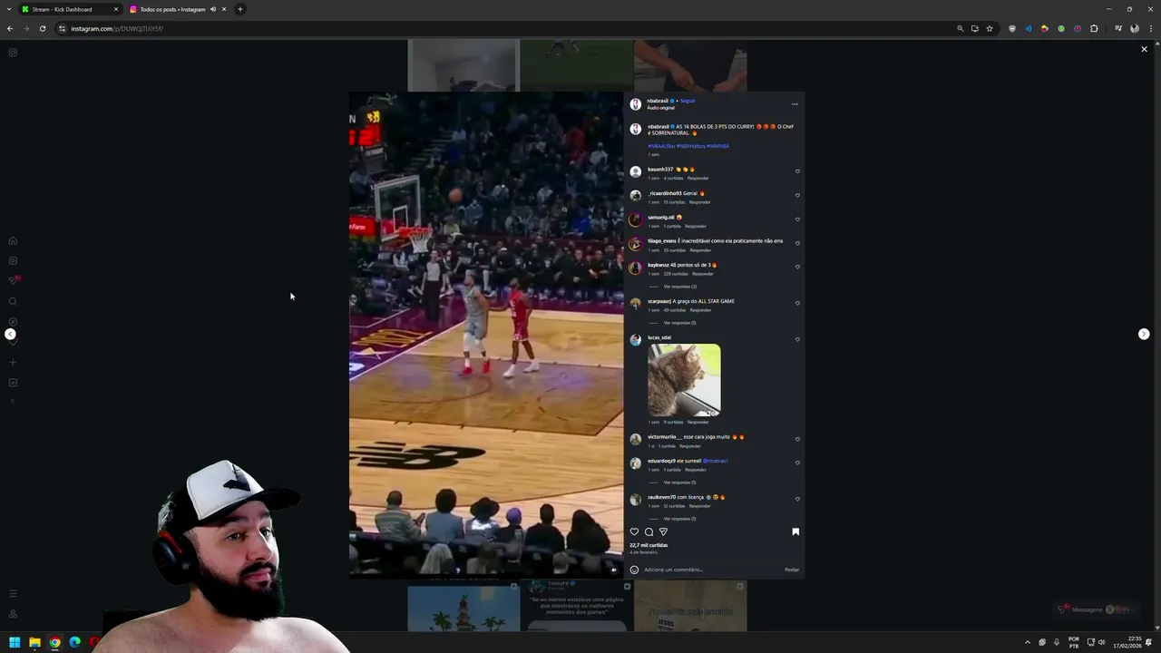Open Explore compass in Instagram sidebar
Screen dimensions: 1161x653
13,321
